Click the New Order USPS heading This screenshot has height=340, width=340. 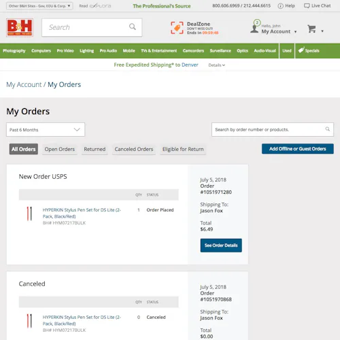click(x=43, y=177)
